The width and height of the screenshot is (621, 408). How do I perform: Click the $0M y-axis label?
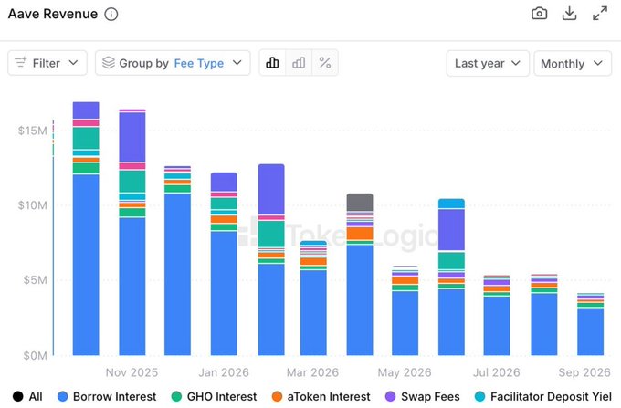coord(35,355)
